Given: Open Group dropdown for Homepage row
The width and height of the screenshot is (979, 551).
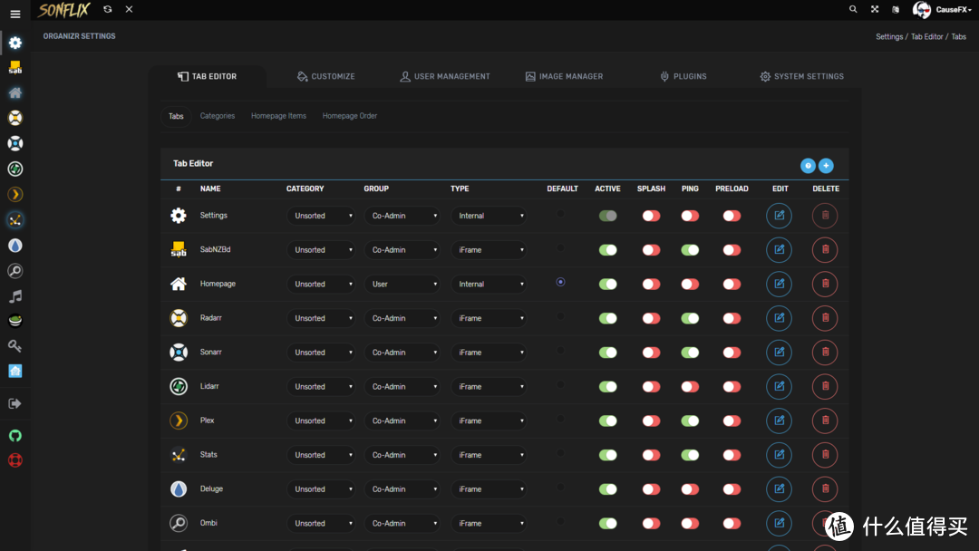Looking at the screenshot, I should point(403,284).
